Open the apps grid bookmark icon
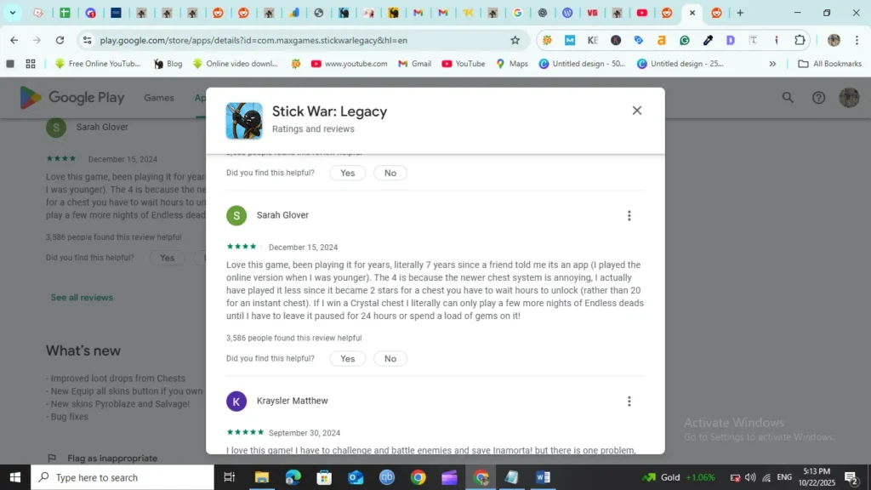 tap(31, 64)
